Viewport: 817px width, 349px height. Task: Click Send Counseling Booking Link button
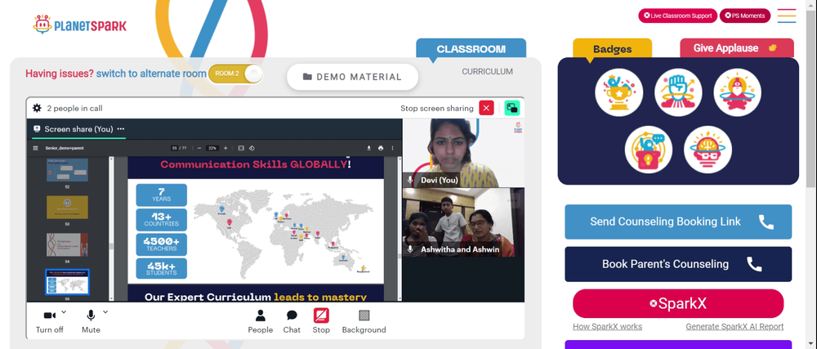pyautogui.click(x=678, y=221)
